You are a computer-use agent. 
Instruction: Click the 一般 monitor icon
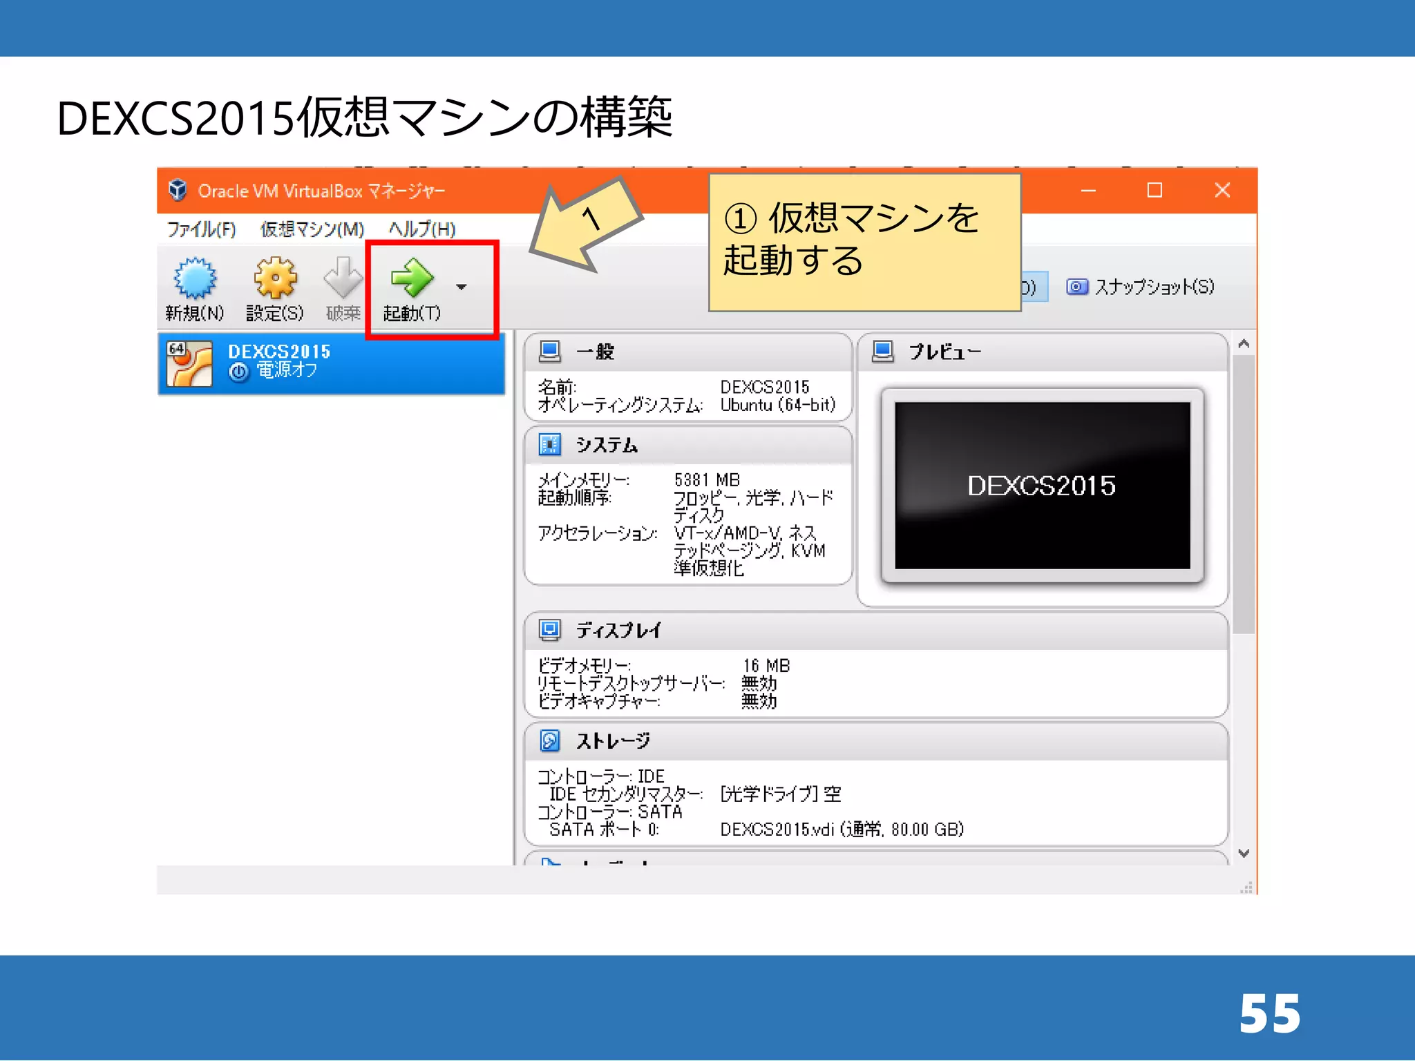point(550,352)
